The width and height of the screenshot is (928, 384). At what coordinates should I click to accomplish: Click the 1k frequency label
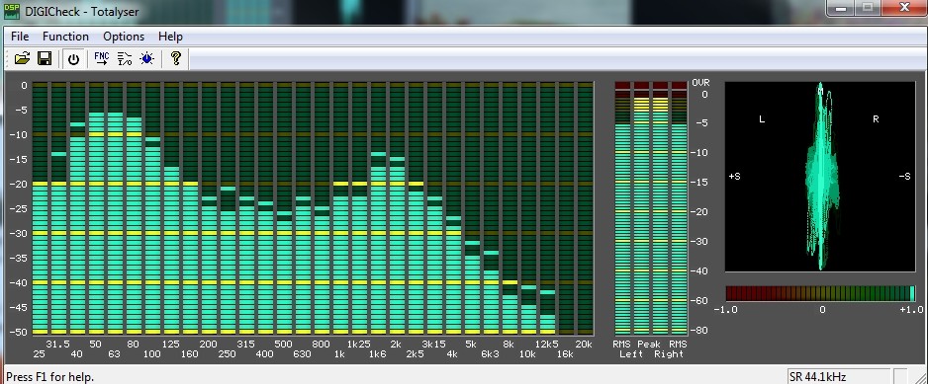339,353
